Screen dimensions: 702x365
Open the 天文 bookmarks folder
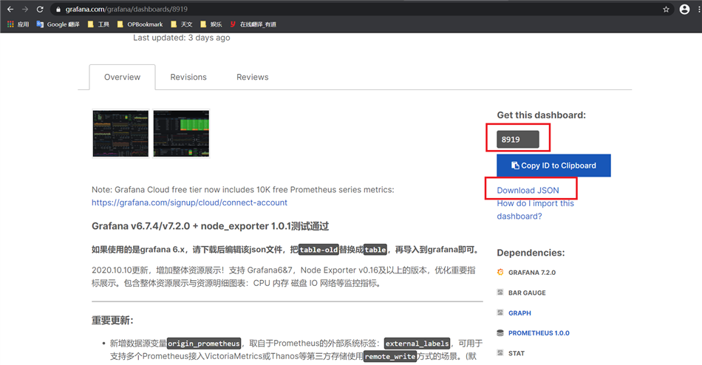click(x=181, y=24)
